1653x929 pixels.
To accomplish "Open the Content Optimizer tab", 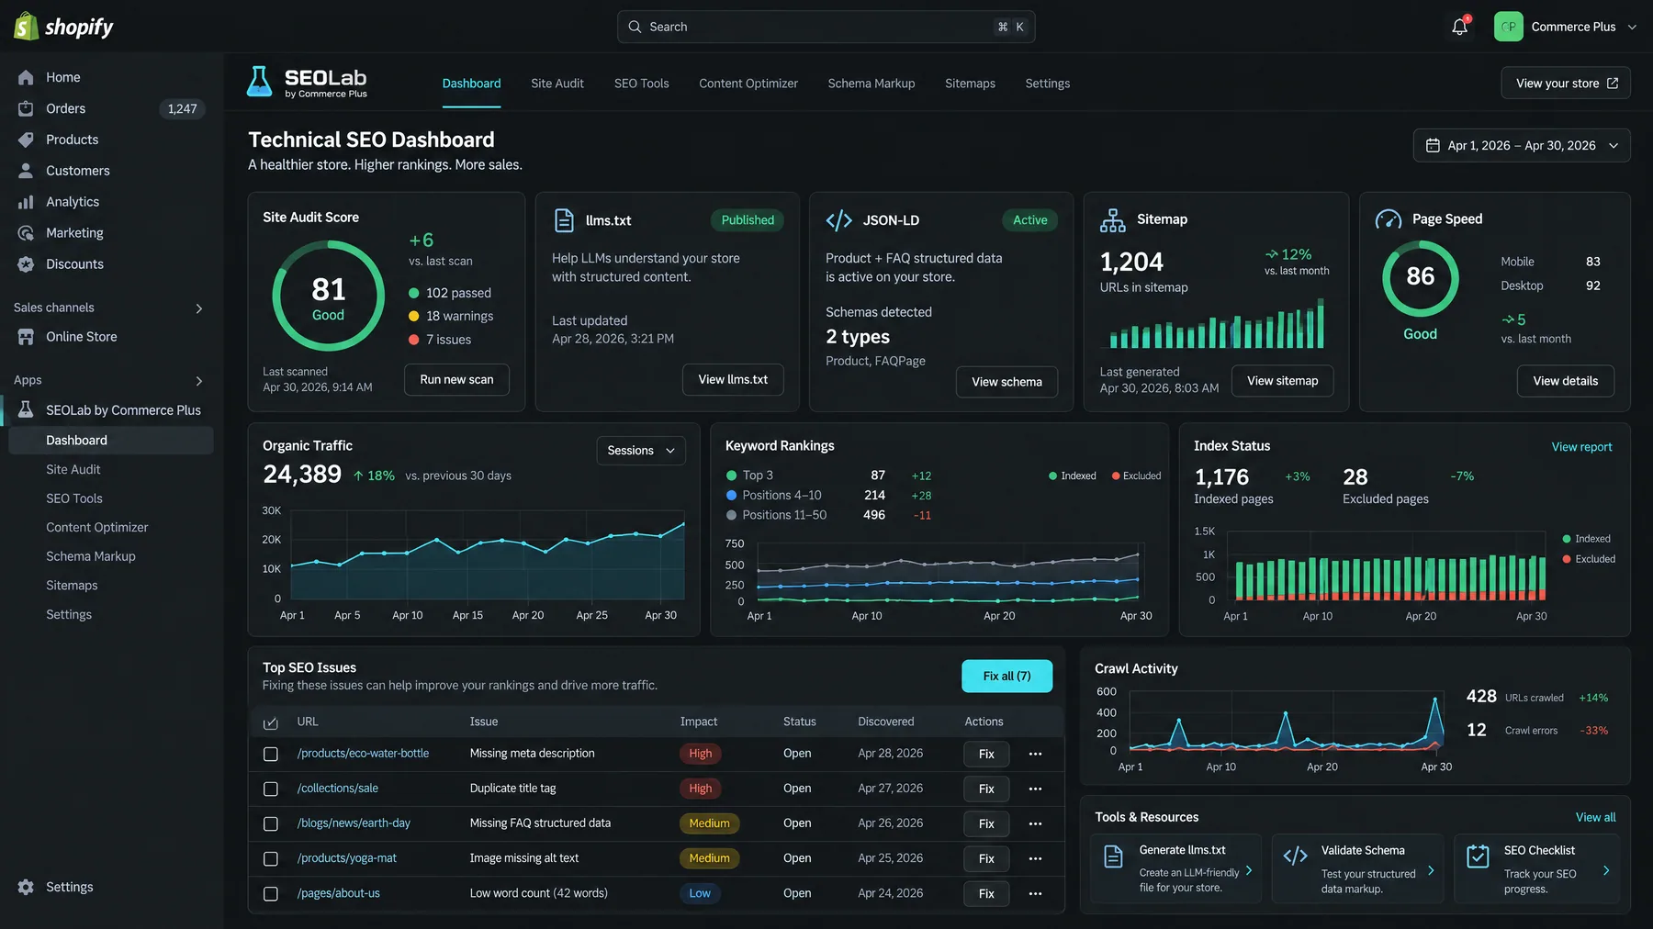I will click(748, 84).
